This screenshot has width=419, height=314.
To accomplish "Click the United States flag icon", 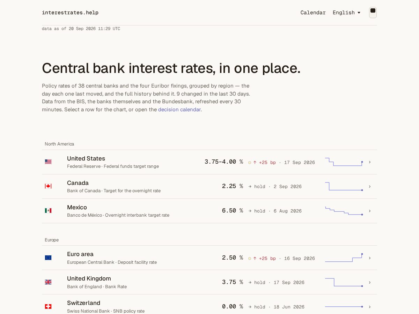I will click(48, 162).
